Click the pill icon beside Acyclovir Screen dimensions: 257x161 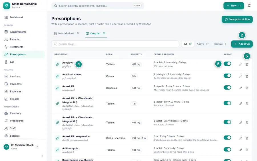tap(57, 64)
